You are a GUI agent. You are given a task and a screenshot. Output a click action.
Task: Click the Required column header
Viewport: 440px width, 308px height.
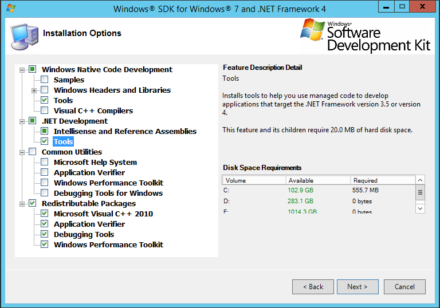(x=383, y=180)
